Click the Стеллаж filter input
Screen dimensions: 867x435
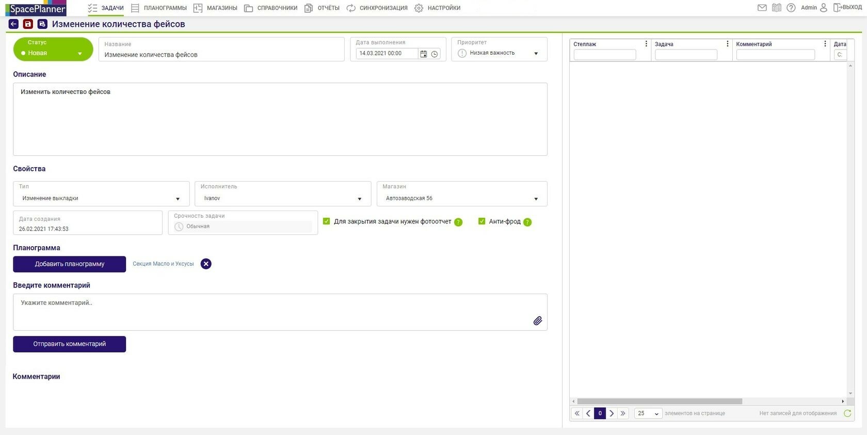coord(605,55)
